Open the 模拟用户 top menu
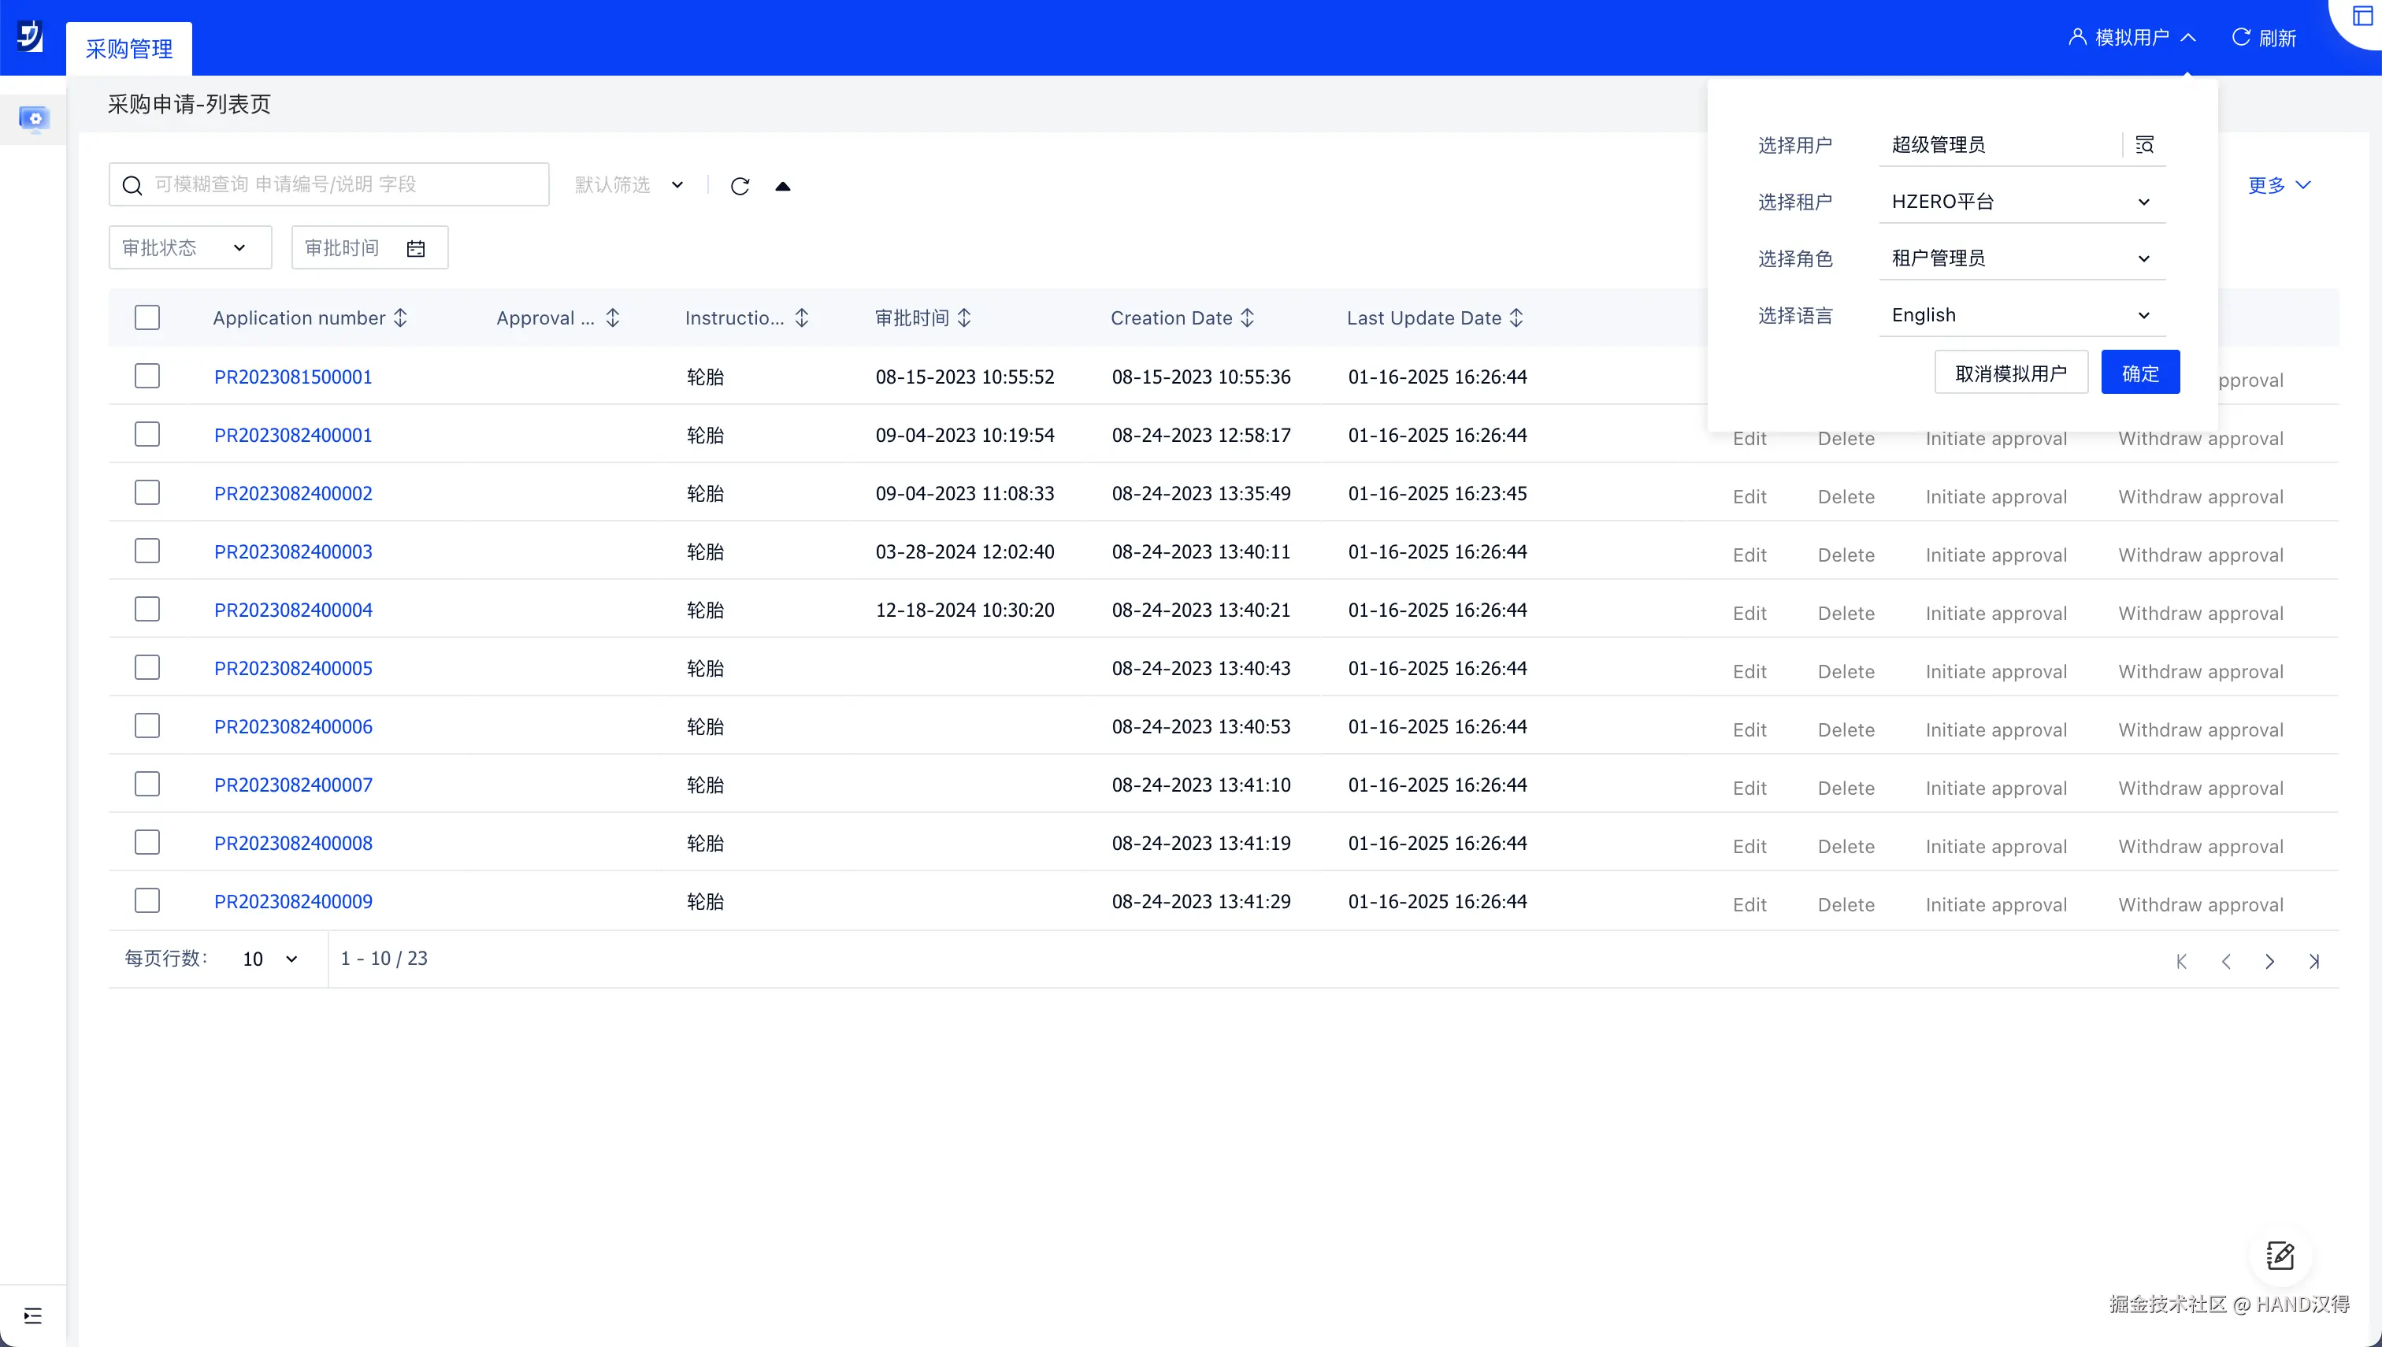 click(2131, 38)
